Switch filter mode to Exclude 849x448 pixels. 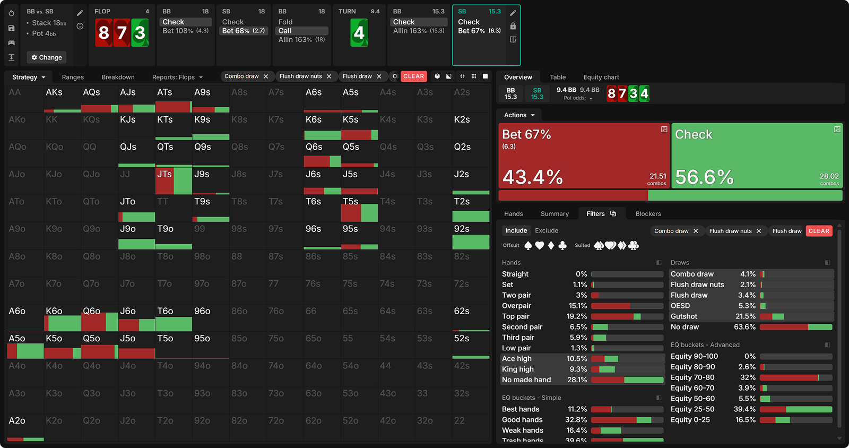pos(546,230)
